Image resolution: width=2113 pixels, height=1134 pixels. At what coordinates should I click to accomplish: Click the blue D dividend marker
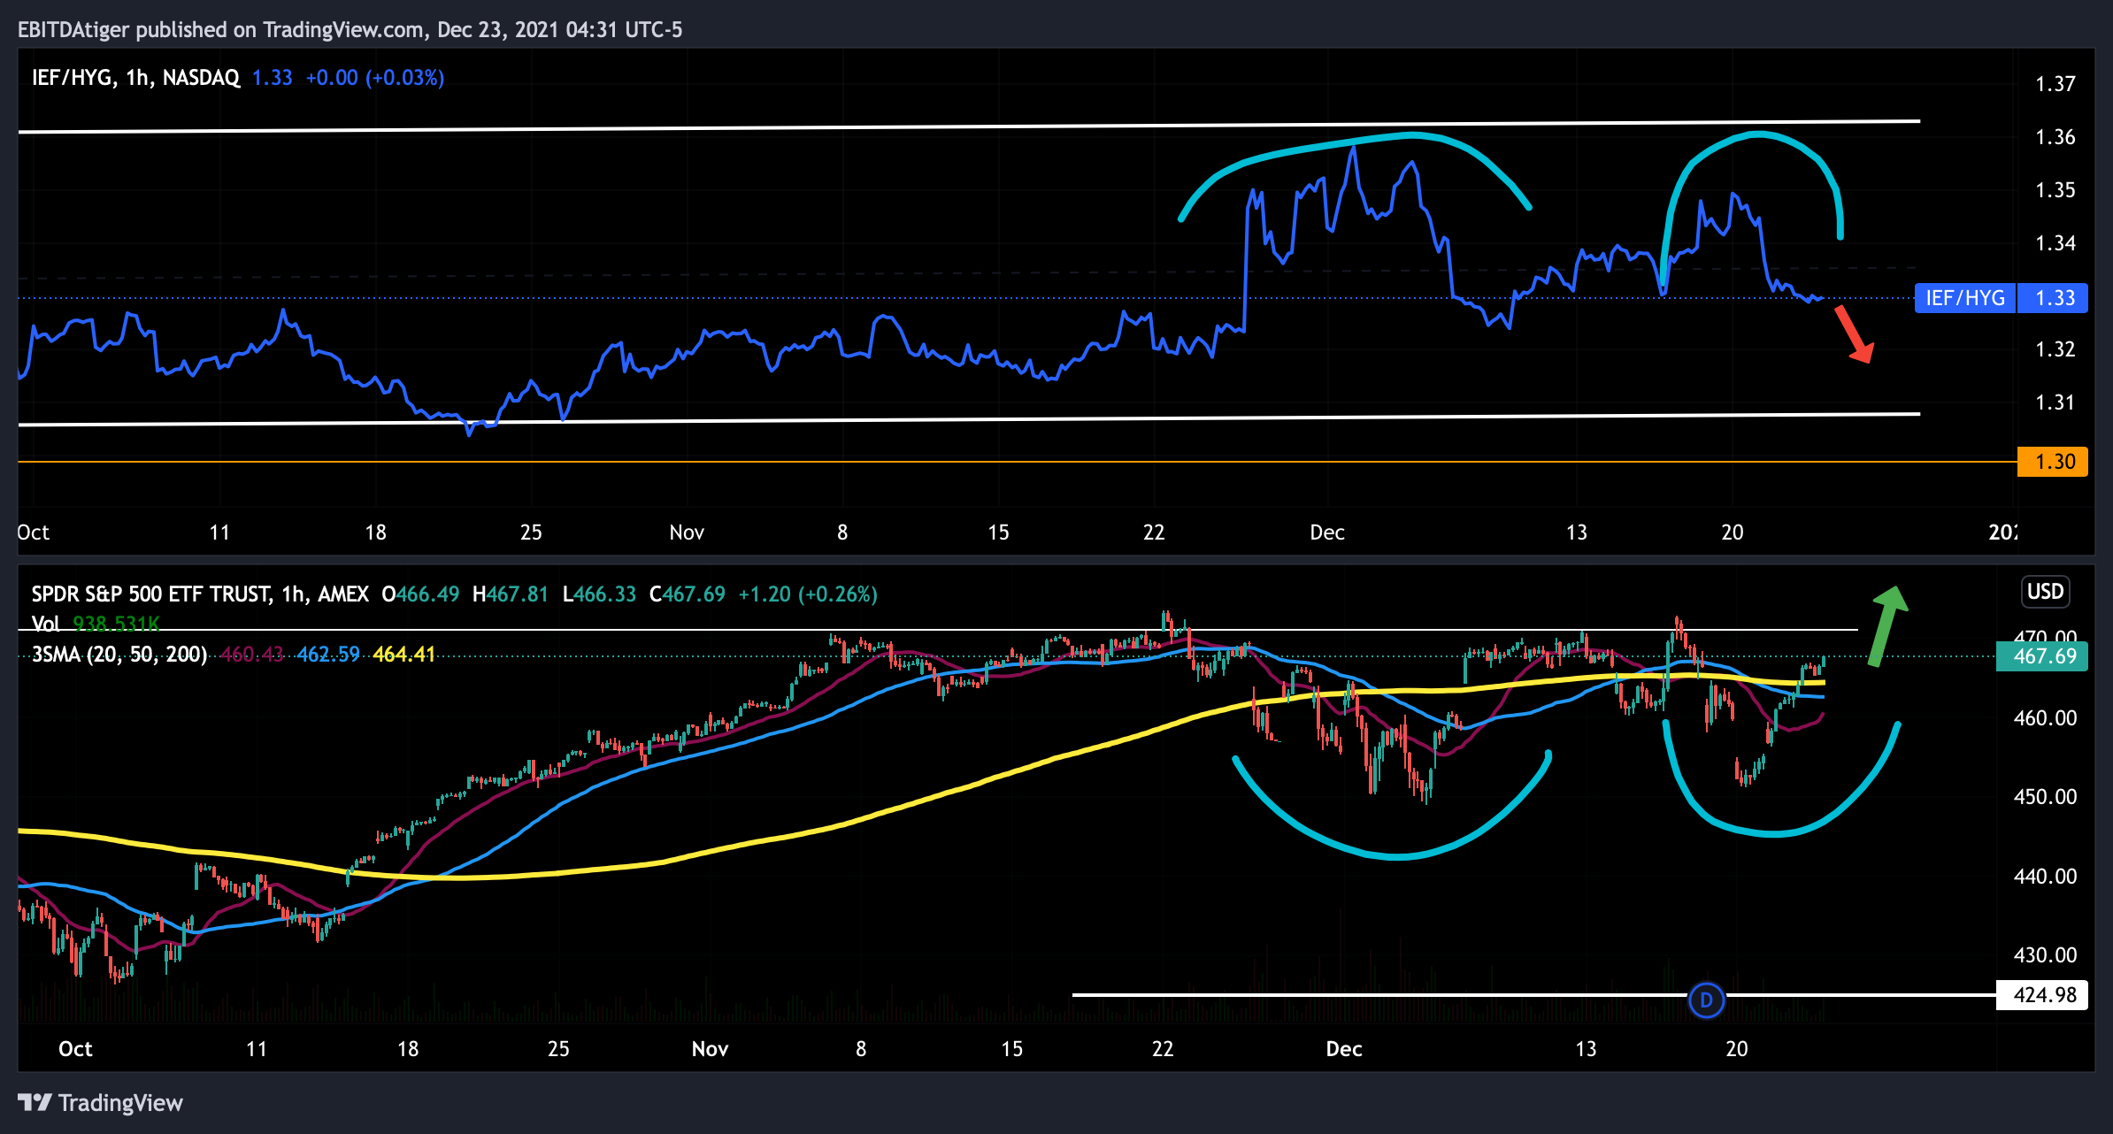click(x=1706, y=1000)
